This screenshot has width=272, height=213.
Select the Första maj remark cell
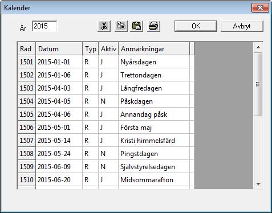click(154, 128)
